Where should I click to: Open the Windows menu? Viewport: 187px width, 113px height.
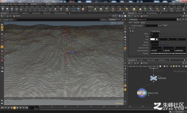[21, 4]
